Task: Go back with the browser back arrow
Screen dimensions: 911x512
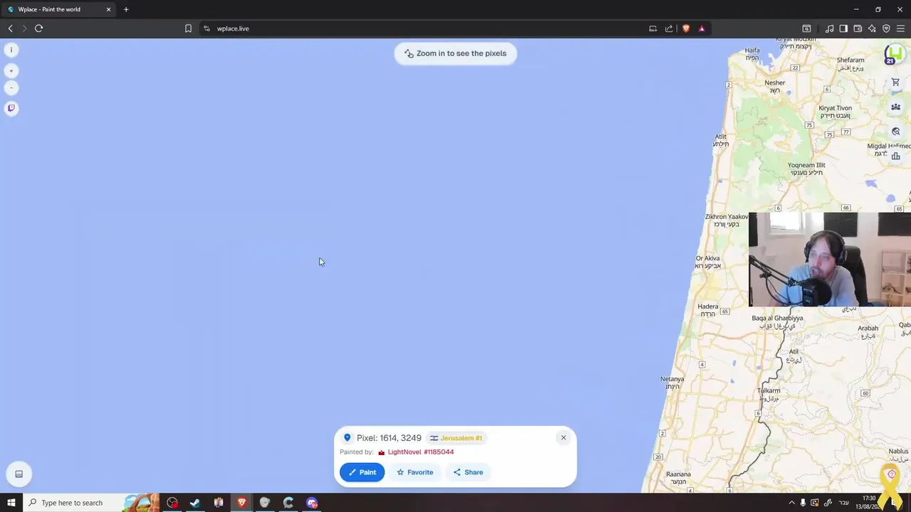Action: click(10, 28)
